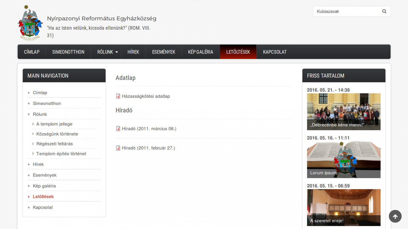Open the Kép Galéria menu tab
Screen dimensions: 408x229
tap(201, 52)
